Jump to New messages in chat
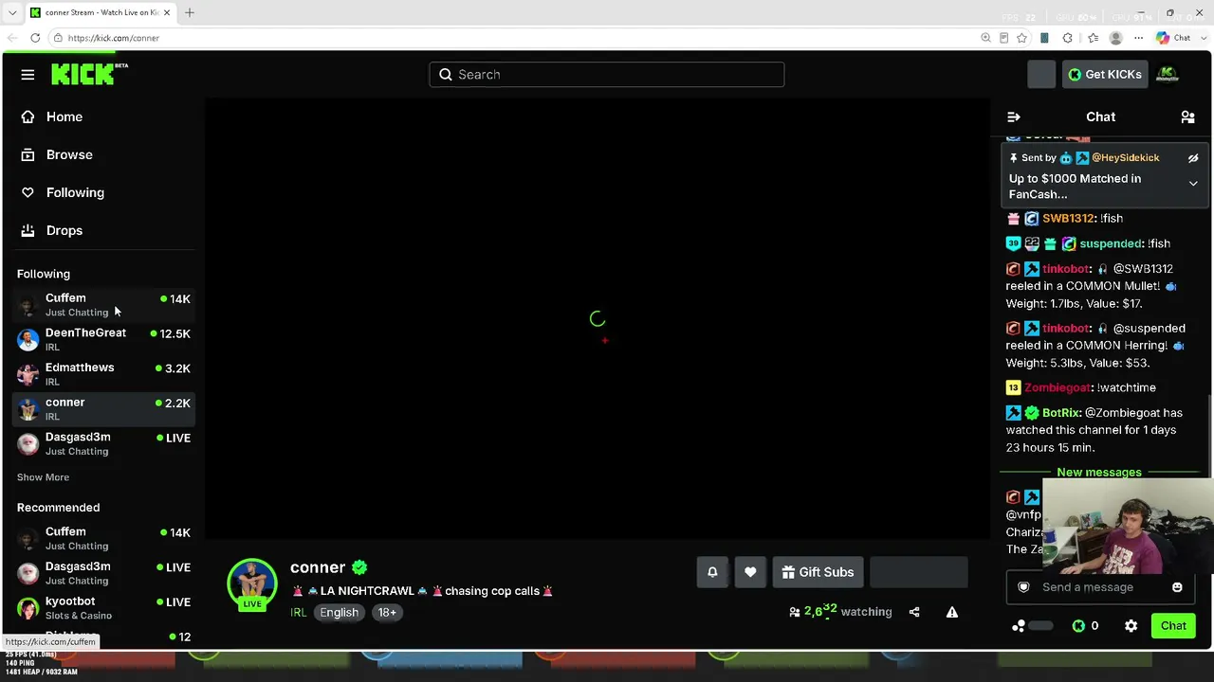Image resolution: width=1214 pixels, height=682 pixels. point(1098,472)
